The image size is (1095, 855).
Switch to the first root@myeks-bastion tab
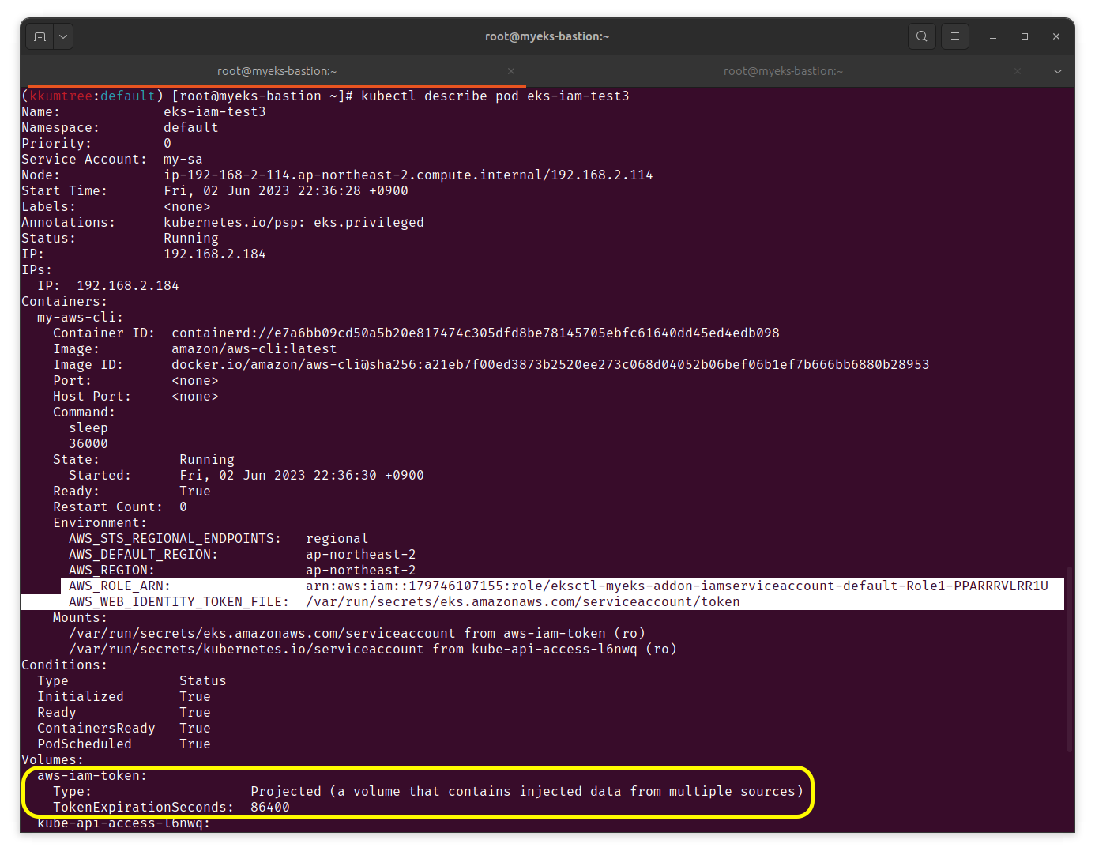[277, 71]
